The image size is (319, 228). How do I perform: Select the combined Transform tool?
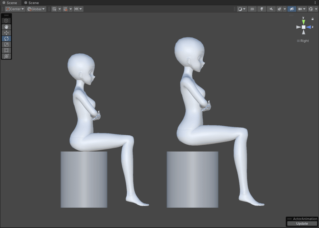(6, 56)
